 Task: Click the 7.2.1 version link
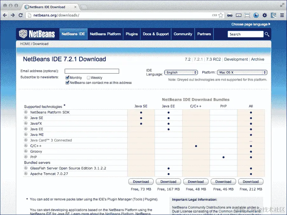click(x=198, y=59)
